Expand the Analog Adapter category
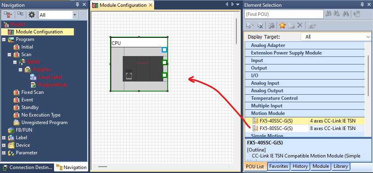Viewport: 373px width, 173px height. coord(305,45)
